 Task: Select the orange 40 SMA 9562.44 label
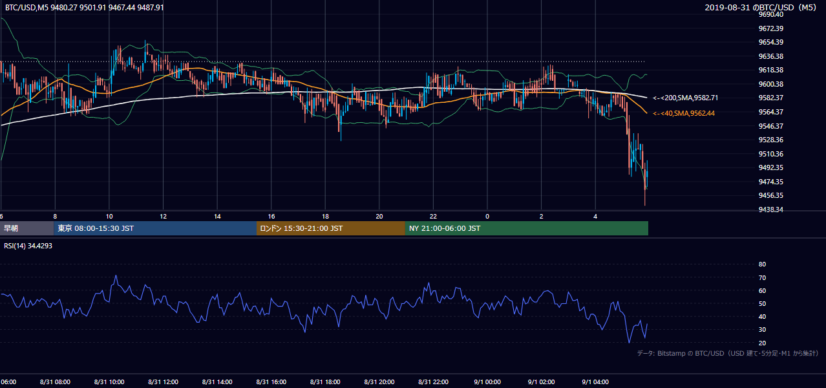click(685, 113)
